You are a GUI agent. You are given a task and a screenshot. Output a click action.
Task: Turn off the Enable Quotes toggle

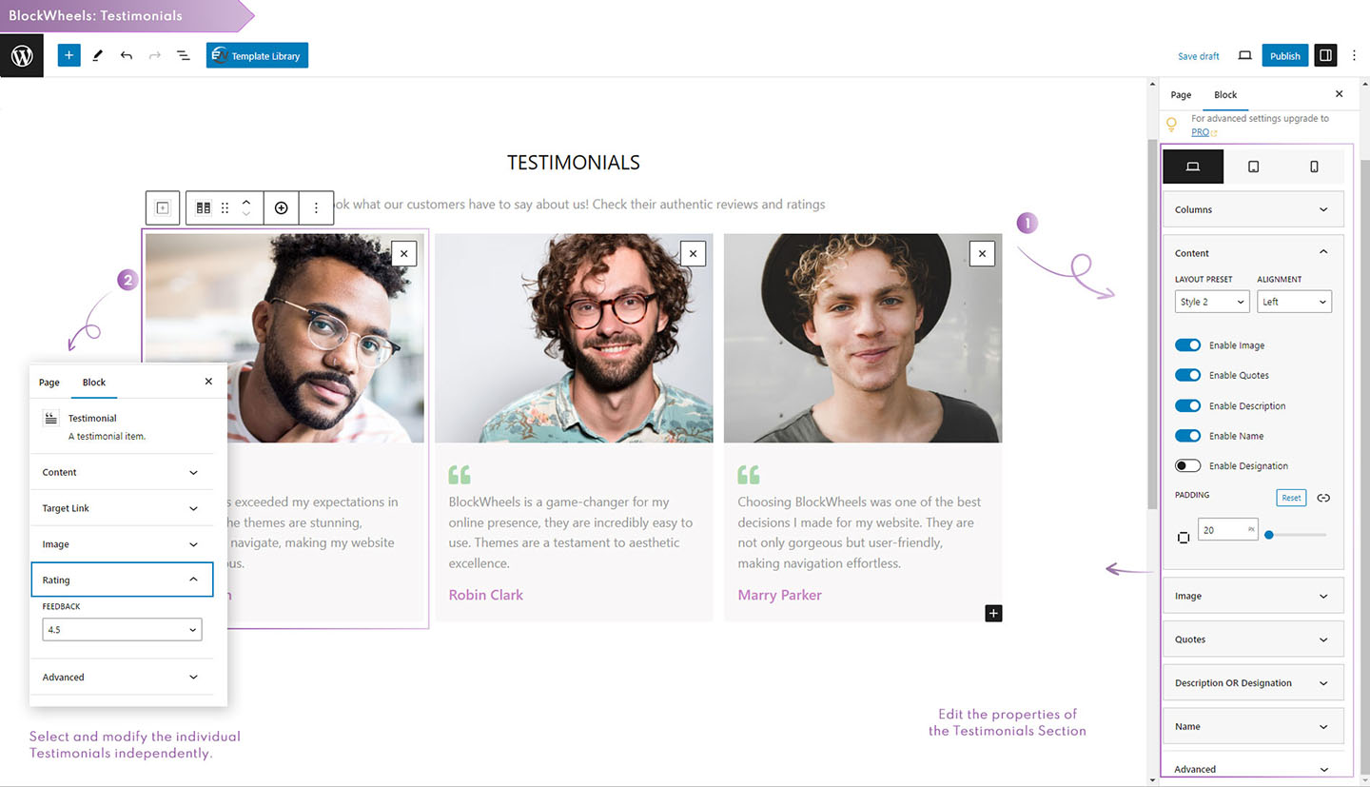pos(1187,375)
